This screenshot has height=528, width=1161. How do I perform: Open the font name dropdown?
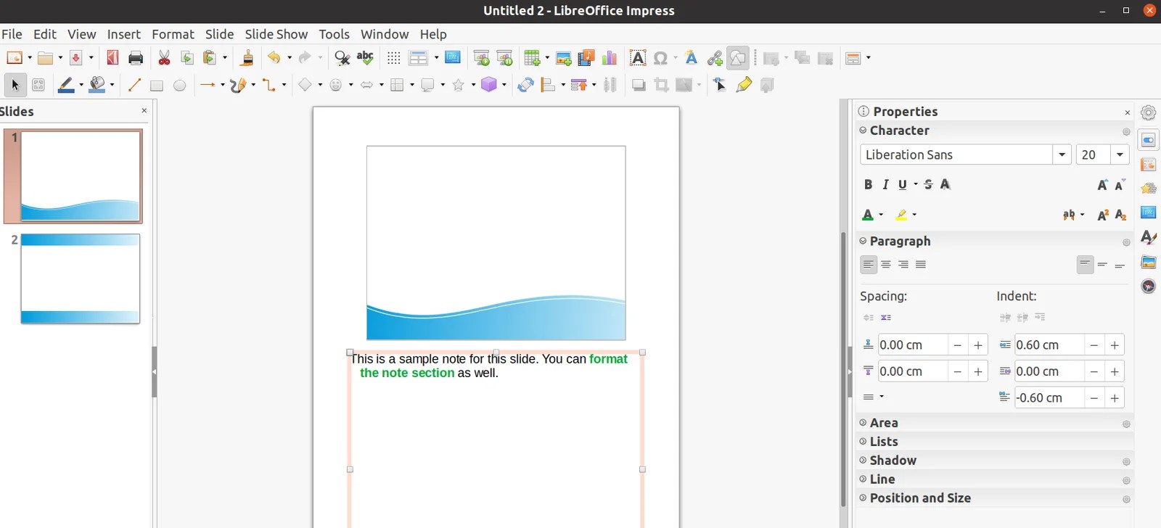(1062, 154)
